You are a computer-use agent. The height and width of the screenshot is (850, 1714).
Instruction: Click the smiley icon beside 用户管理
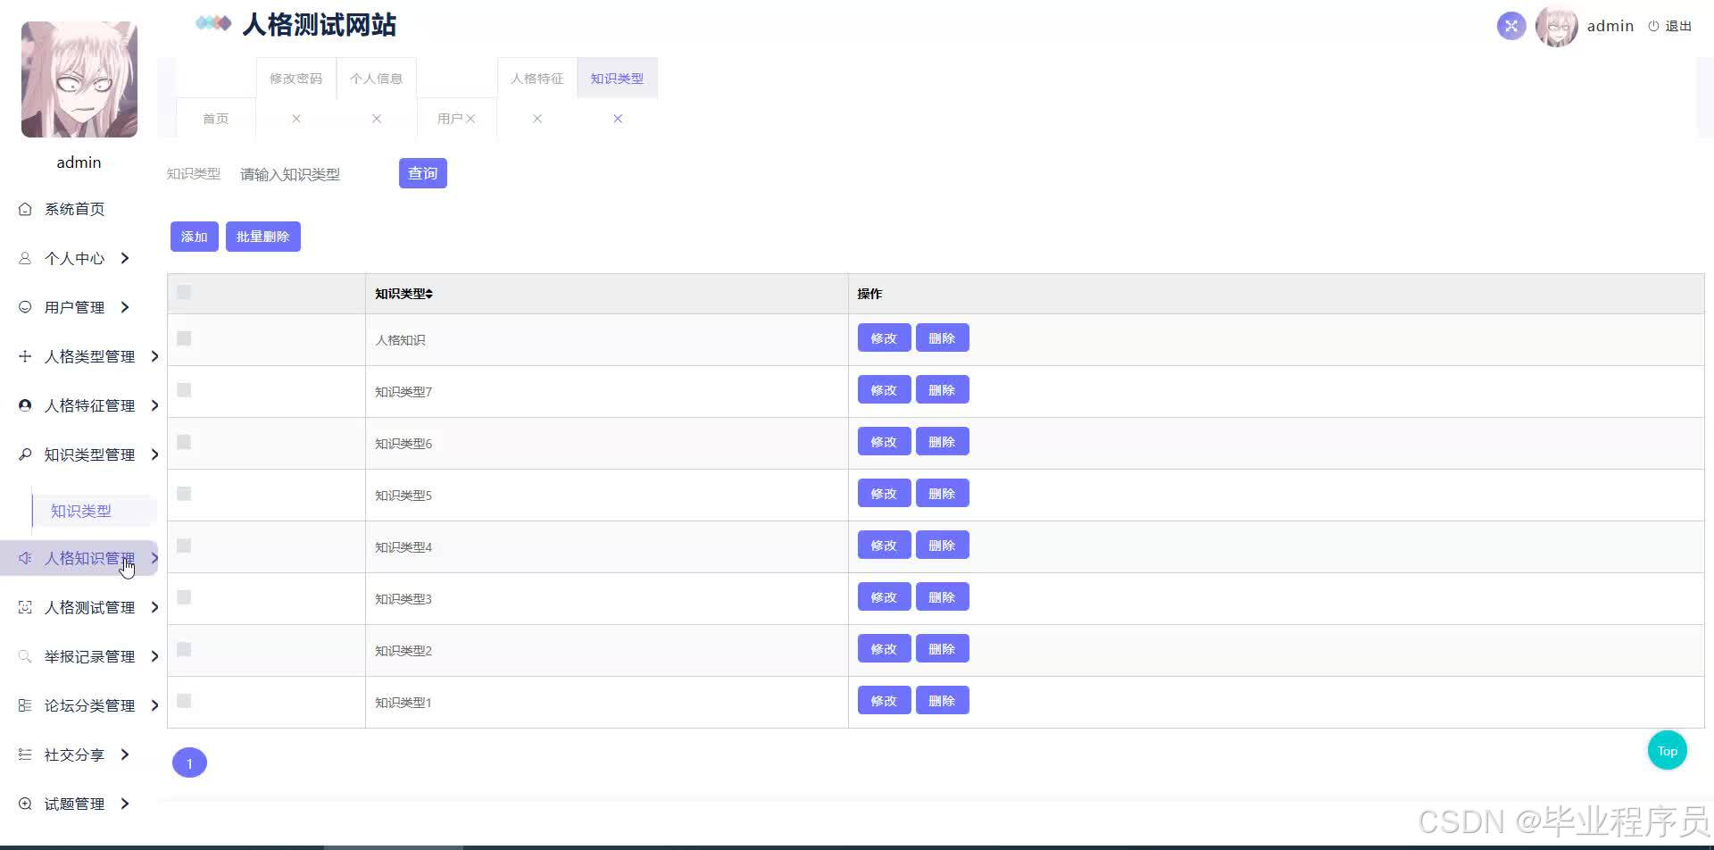coord(25,307)
